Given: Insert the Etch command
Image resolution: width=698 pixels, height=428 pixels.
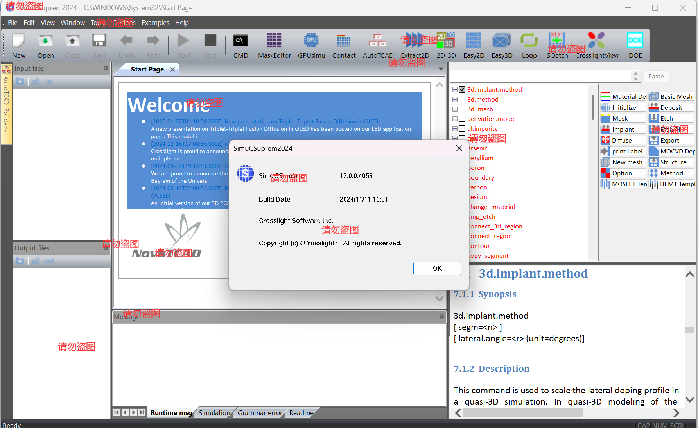Looking at the screenshot, I should click(x=671, y=118).
